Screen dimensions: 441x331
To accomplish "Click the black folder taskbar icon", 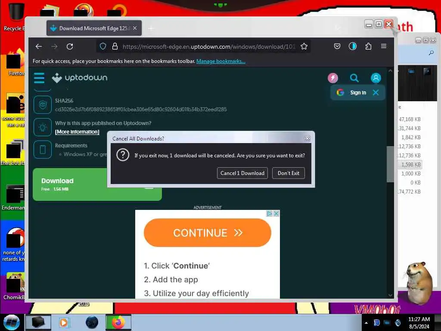I will (x=38, y=322).
